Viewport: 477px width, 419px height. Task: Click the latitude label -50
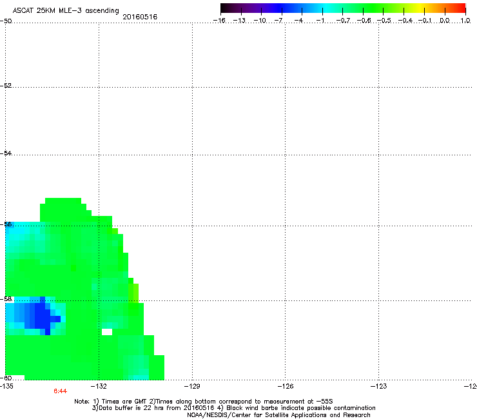(x=6, y=21)
